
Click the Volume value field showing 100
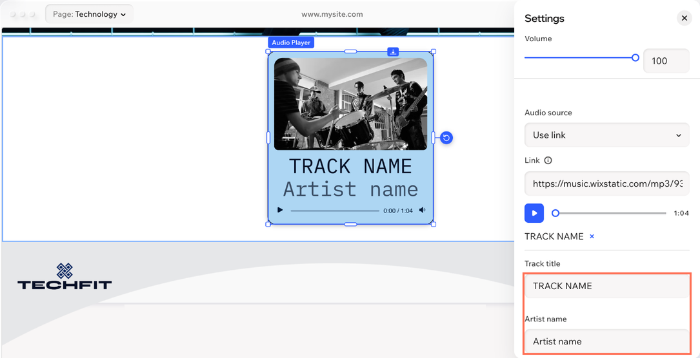point(666,61)
